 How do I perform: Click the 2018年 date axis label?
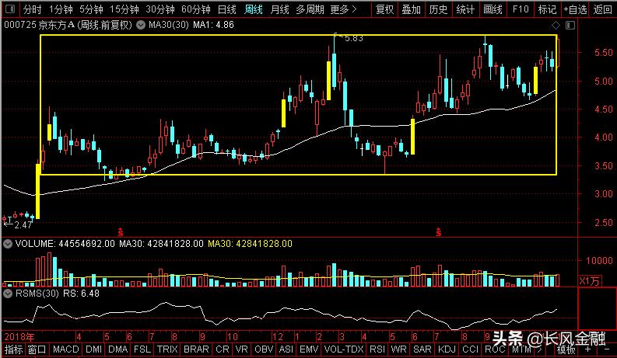19,337
